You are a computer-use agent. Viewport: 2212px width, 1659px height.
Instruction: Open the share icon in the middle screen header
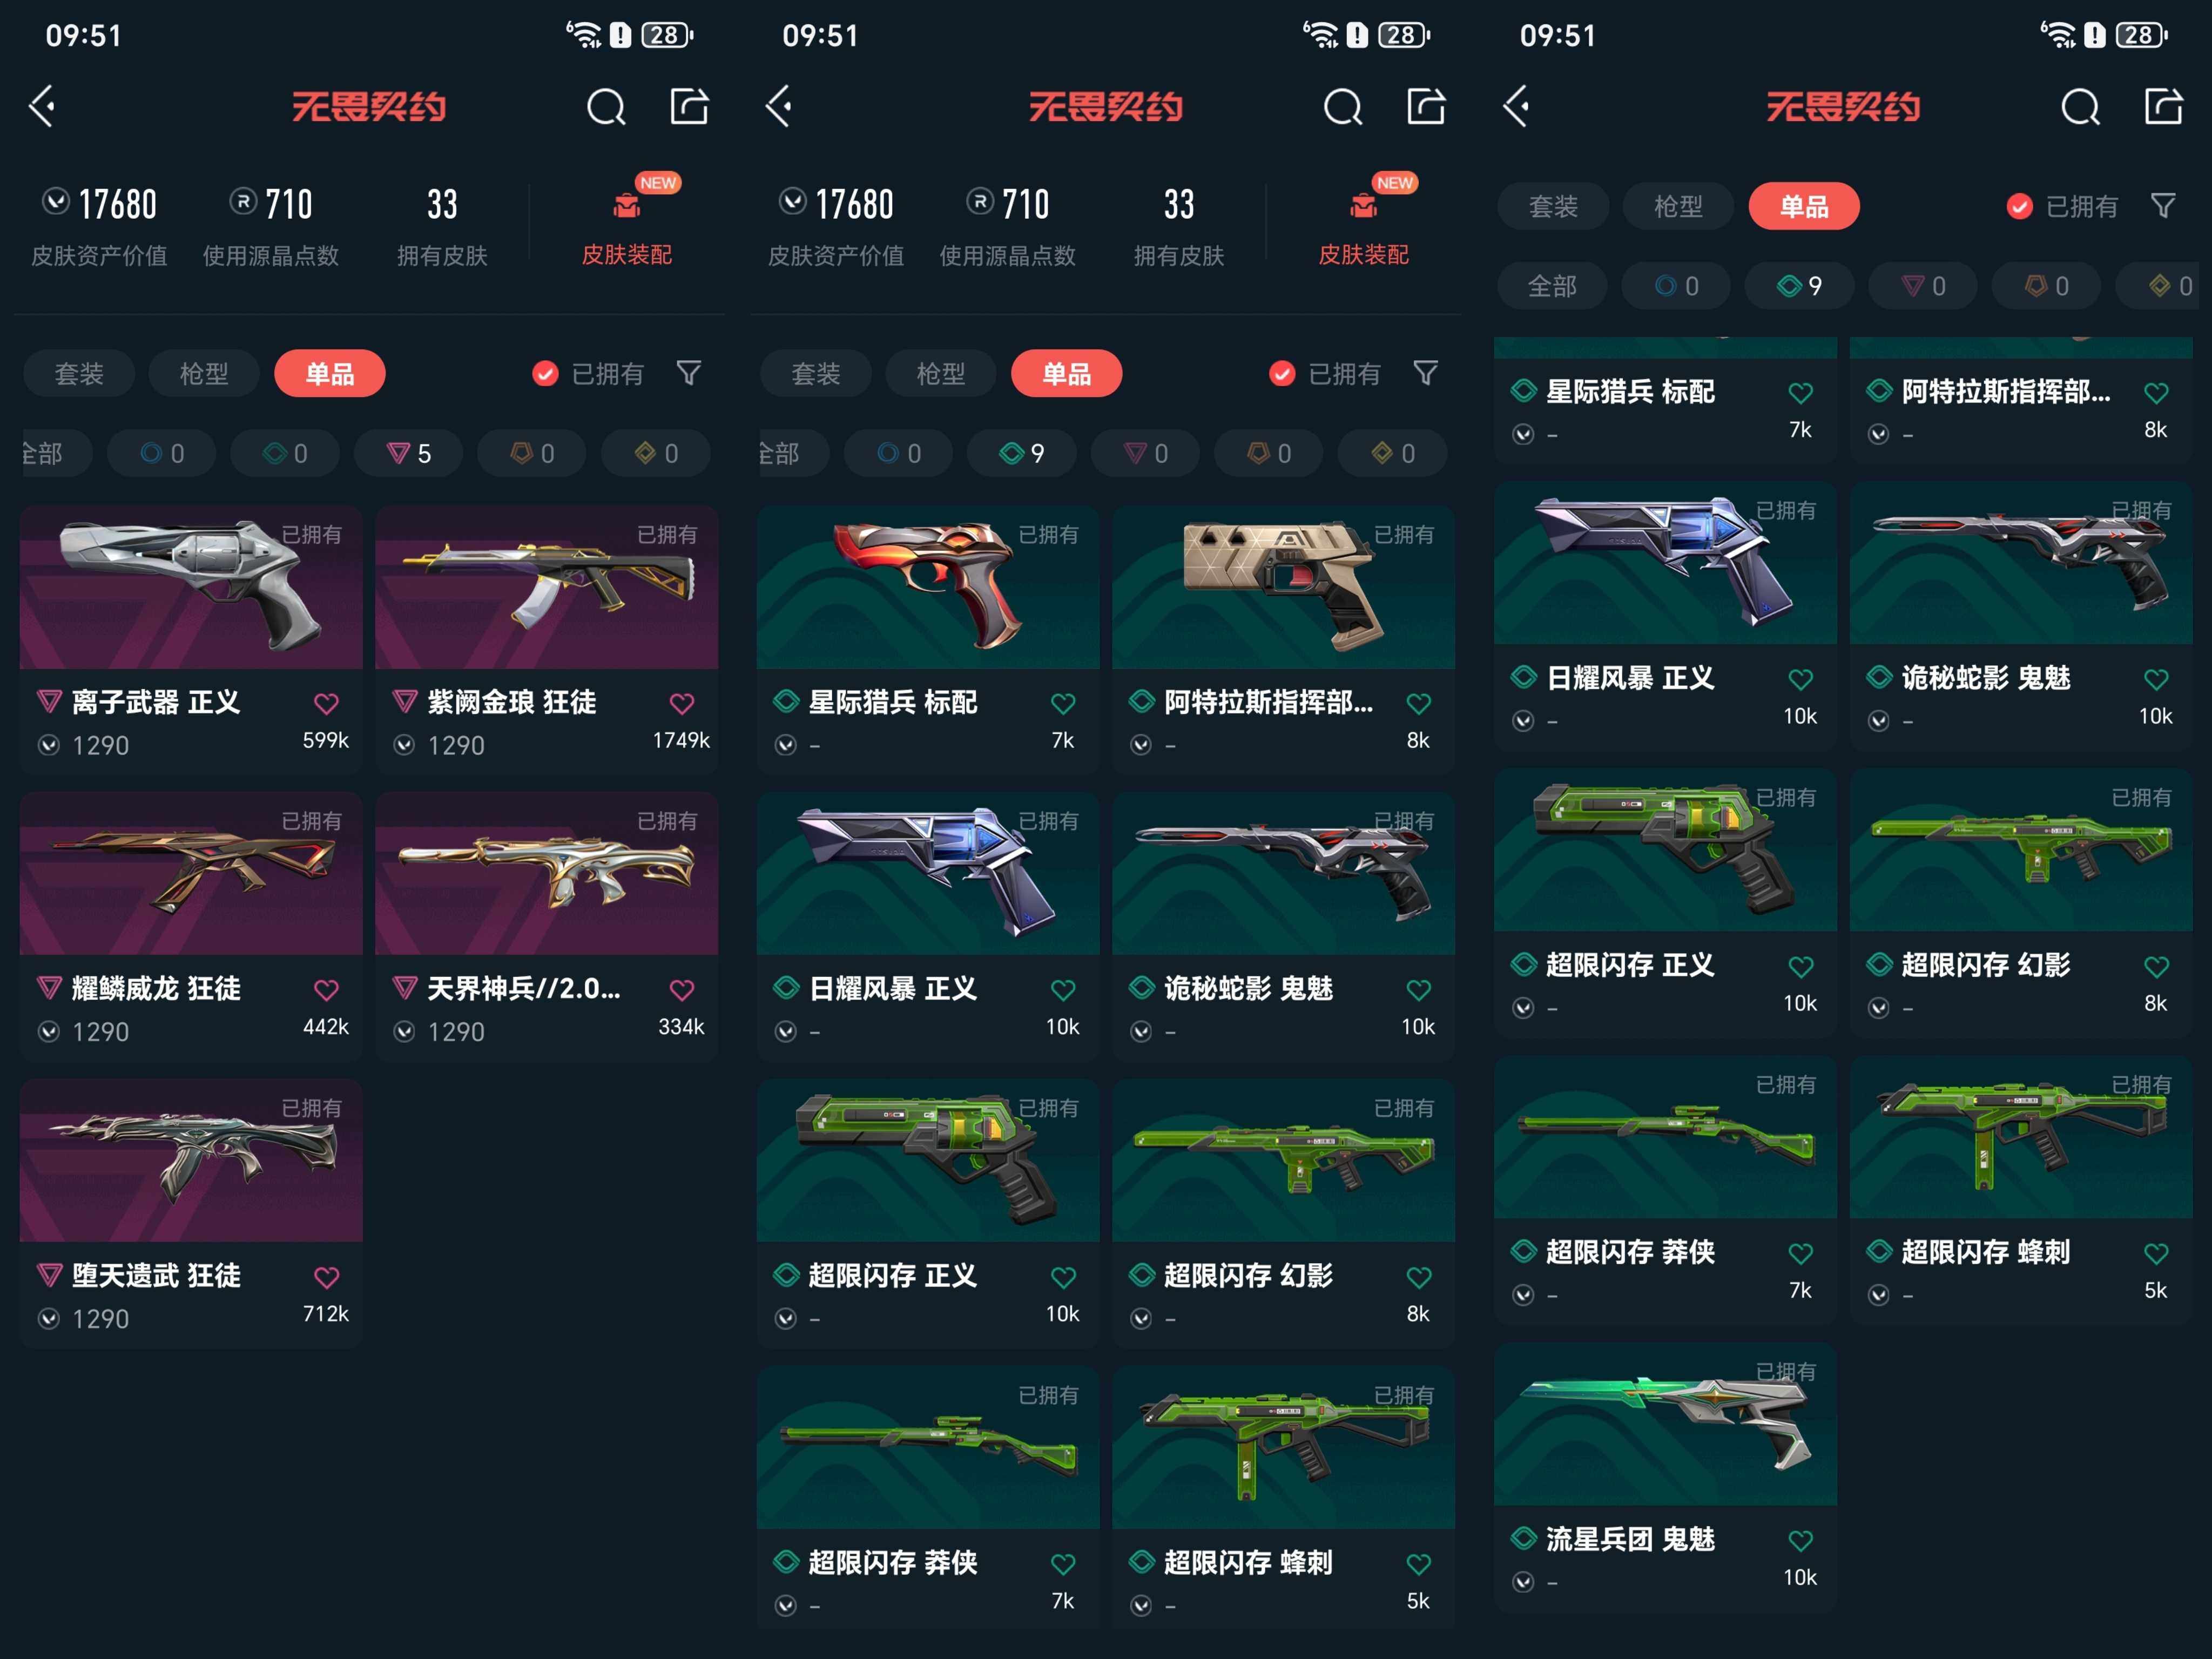point(1426,106)
